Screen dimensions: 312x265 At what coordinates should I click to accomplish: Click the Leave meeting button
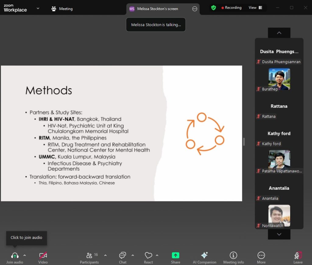298,256
